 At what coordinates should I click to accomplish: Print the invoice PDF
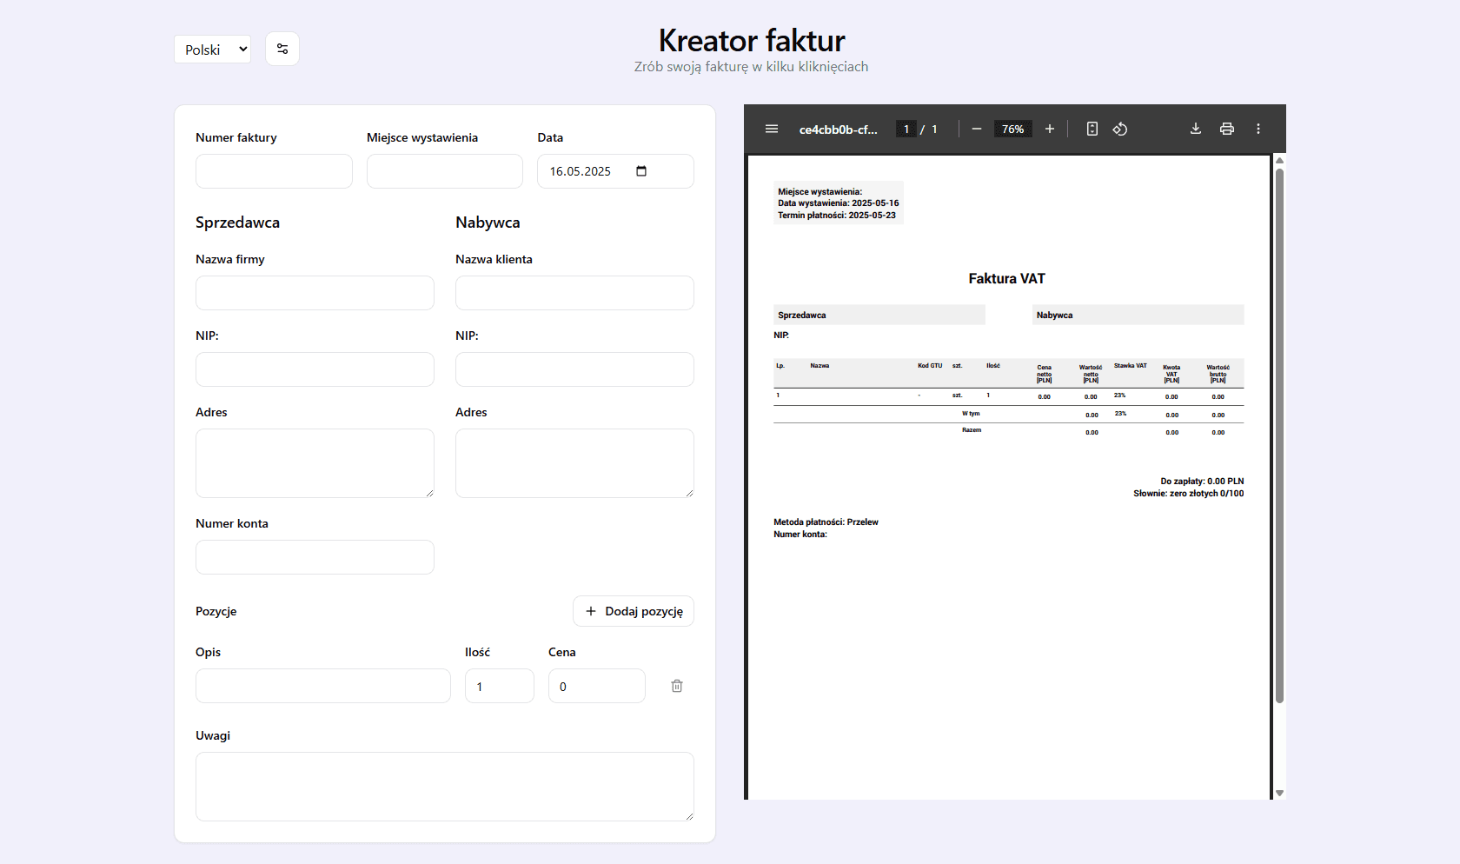point(1227,129)
